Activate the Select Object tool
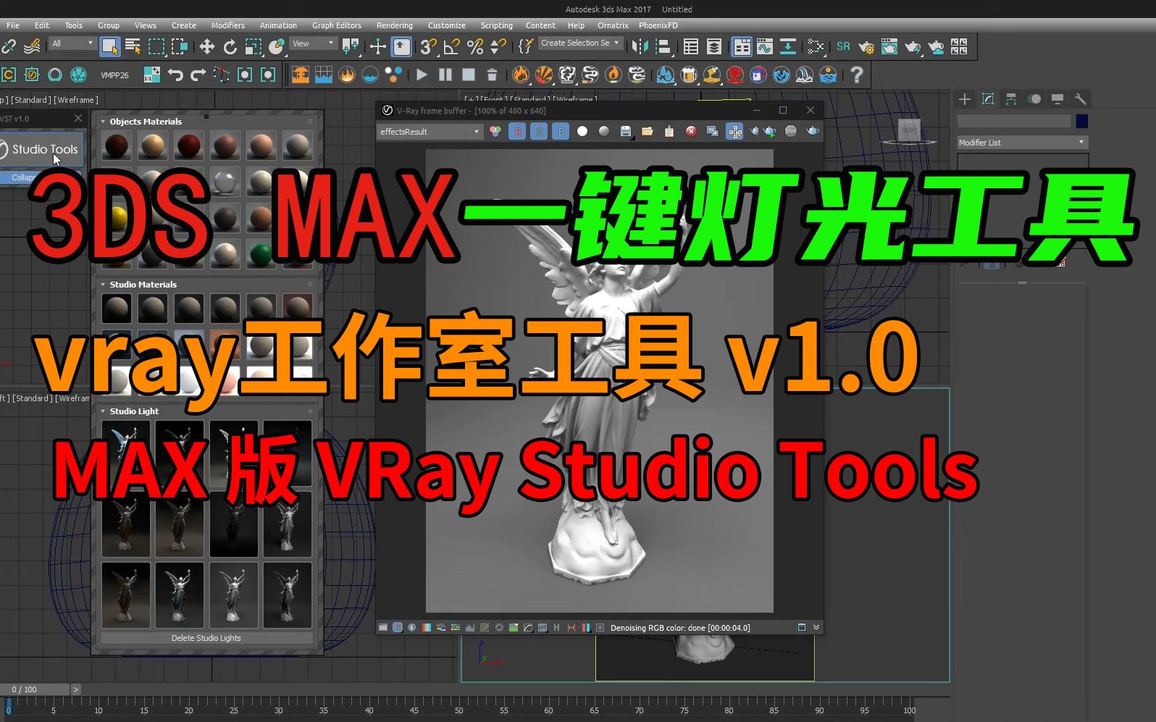The height and width of the screenshot is (722, 1156). pos(109,47)
